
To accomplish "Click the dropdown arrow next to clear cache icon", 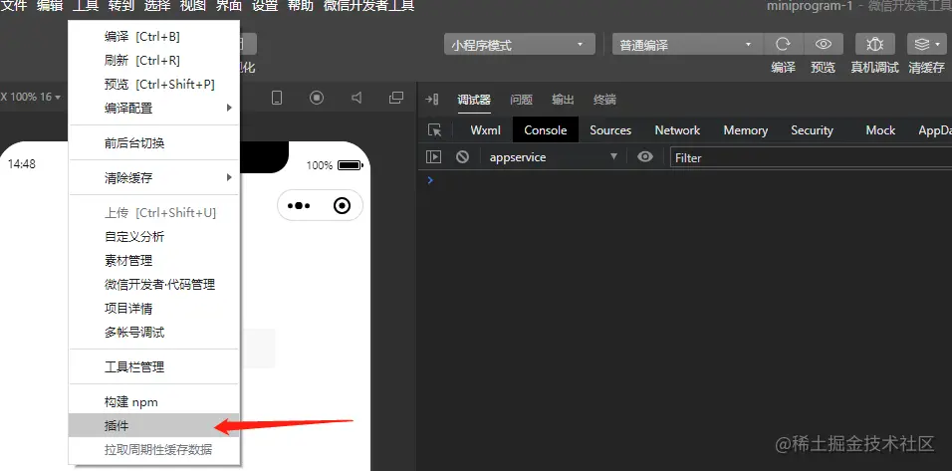I will [939, 44].
